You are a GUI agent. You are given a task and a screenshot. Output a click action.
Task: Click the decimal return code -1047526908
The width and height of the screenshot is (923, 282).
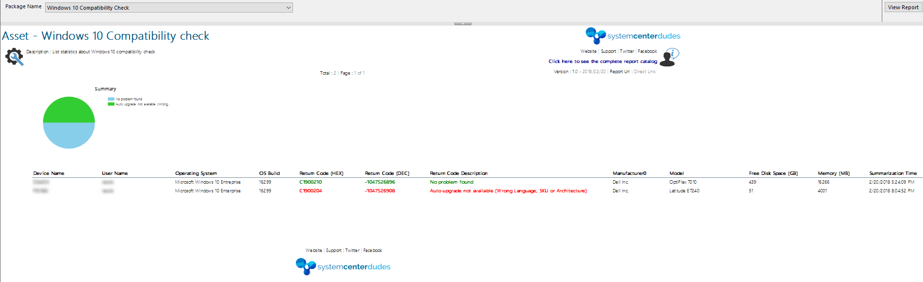(380, 191)
